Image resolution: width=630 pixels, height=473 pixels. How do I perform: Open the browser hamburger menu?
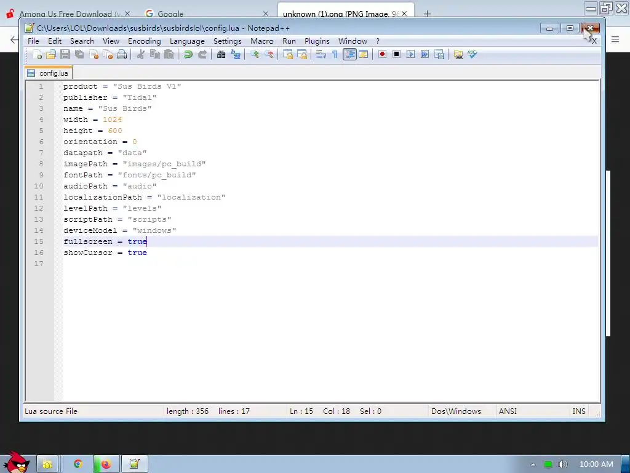(x=615, y=39)
